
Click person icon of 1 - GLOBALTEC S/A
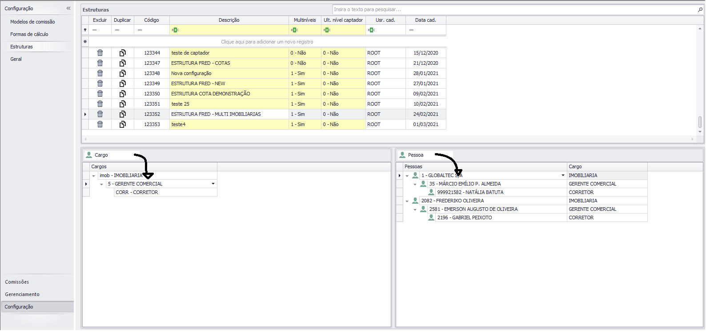point(415,175)
